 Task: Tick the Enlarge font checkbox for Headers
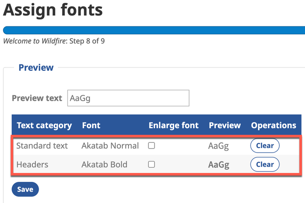coord(152,164)
